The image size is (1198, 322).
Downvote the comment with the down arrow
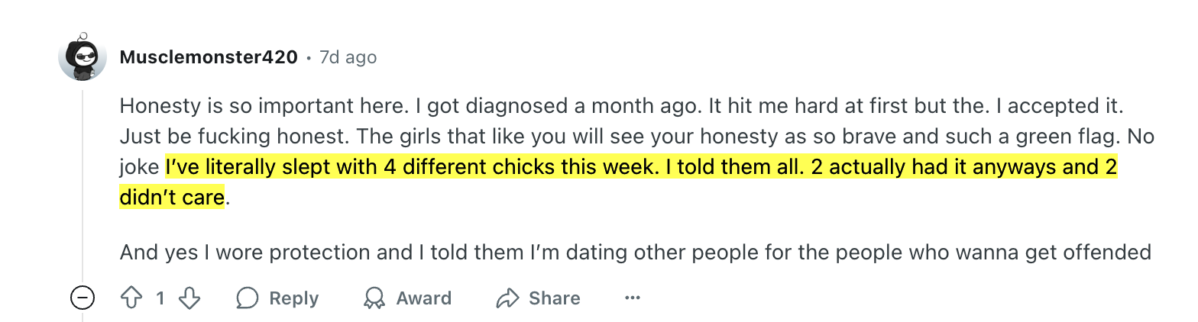189,298
